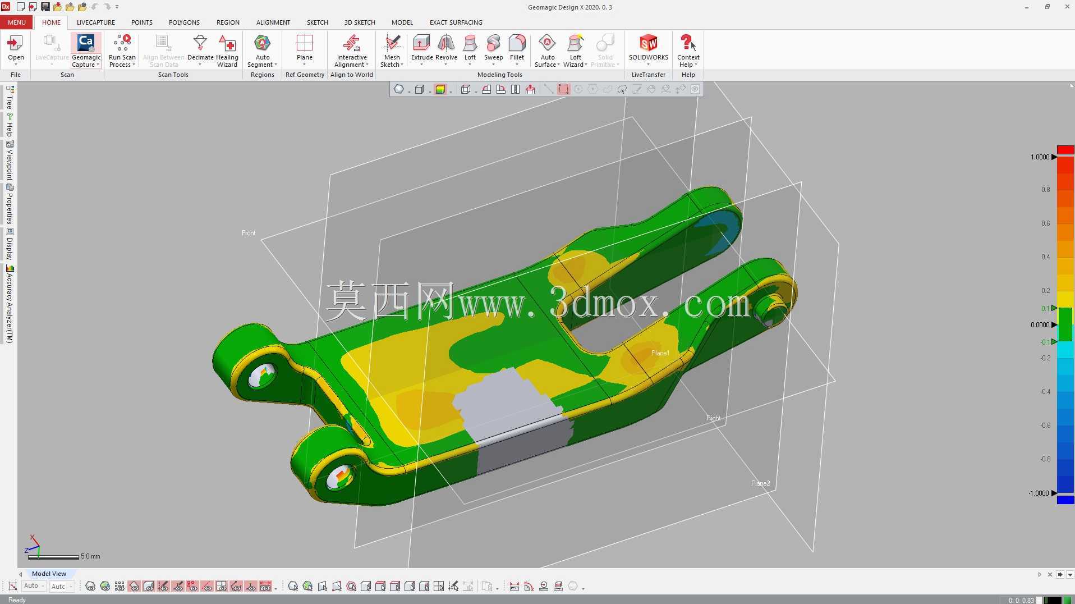Expand the Geomagic Capture dropdown arrow
The width and height of the screenshot is (1075, 604).
pyautogui.click(x=98, y=65)
